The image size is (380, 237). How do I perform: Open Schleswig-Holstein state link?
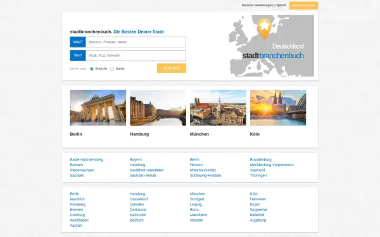coord(205,176)
